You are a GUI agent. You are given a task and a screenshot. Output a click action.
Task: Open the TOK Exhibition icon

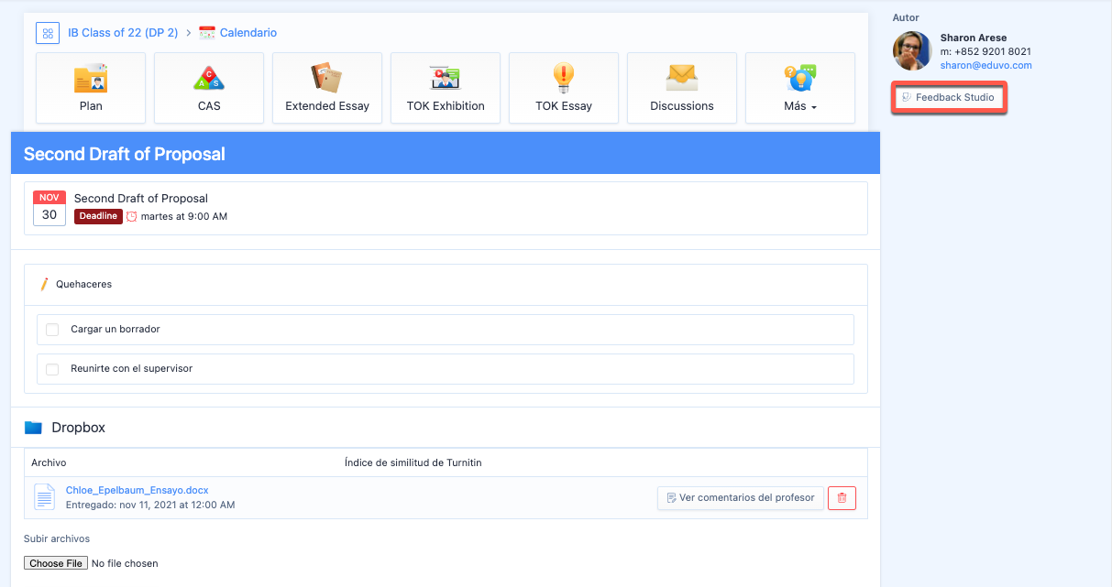tap(446, 80)
